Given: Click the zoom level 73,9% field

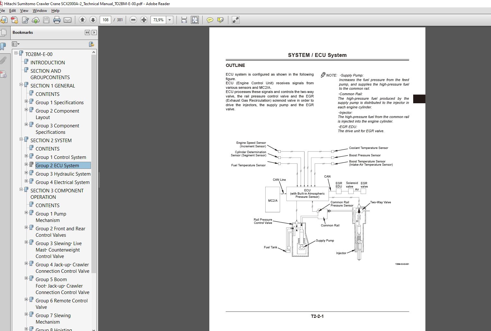Looking at the screenshot, I should pos(159,20).
